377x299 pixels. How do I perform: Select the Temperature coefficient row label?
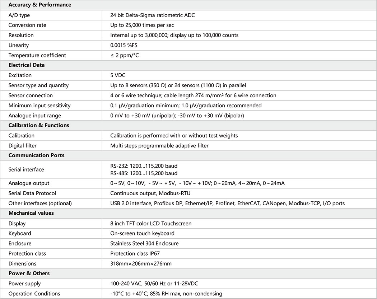(x=37, y=55)
